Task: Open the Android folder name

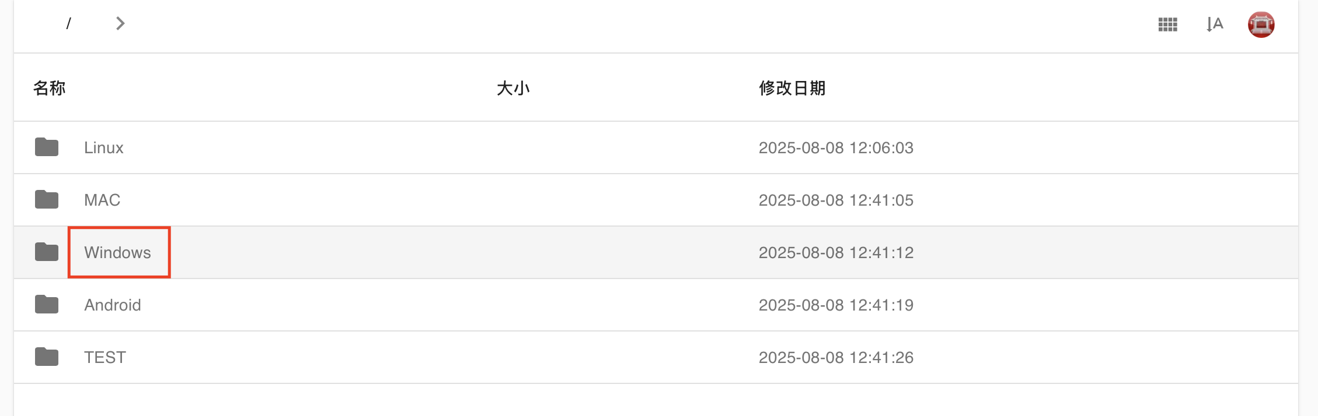Action: 113,305
